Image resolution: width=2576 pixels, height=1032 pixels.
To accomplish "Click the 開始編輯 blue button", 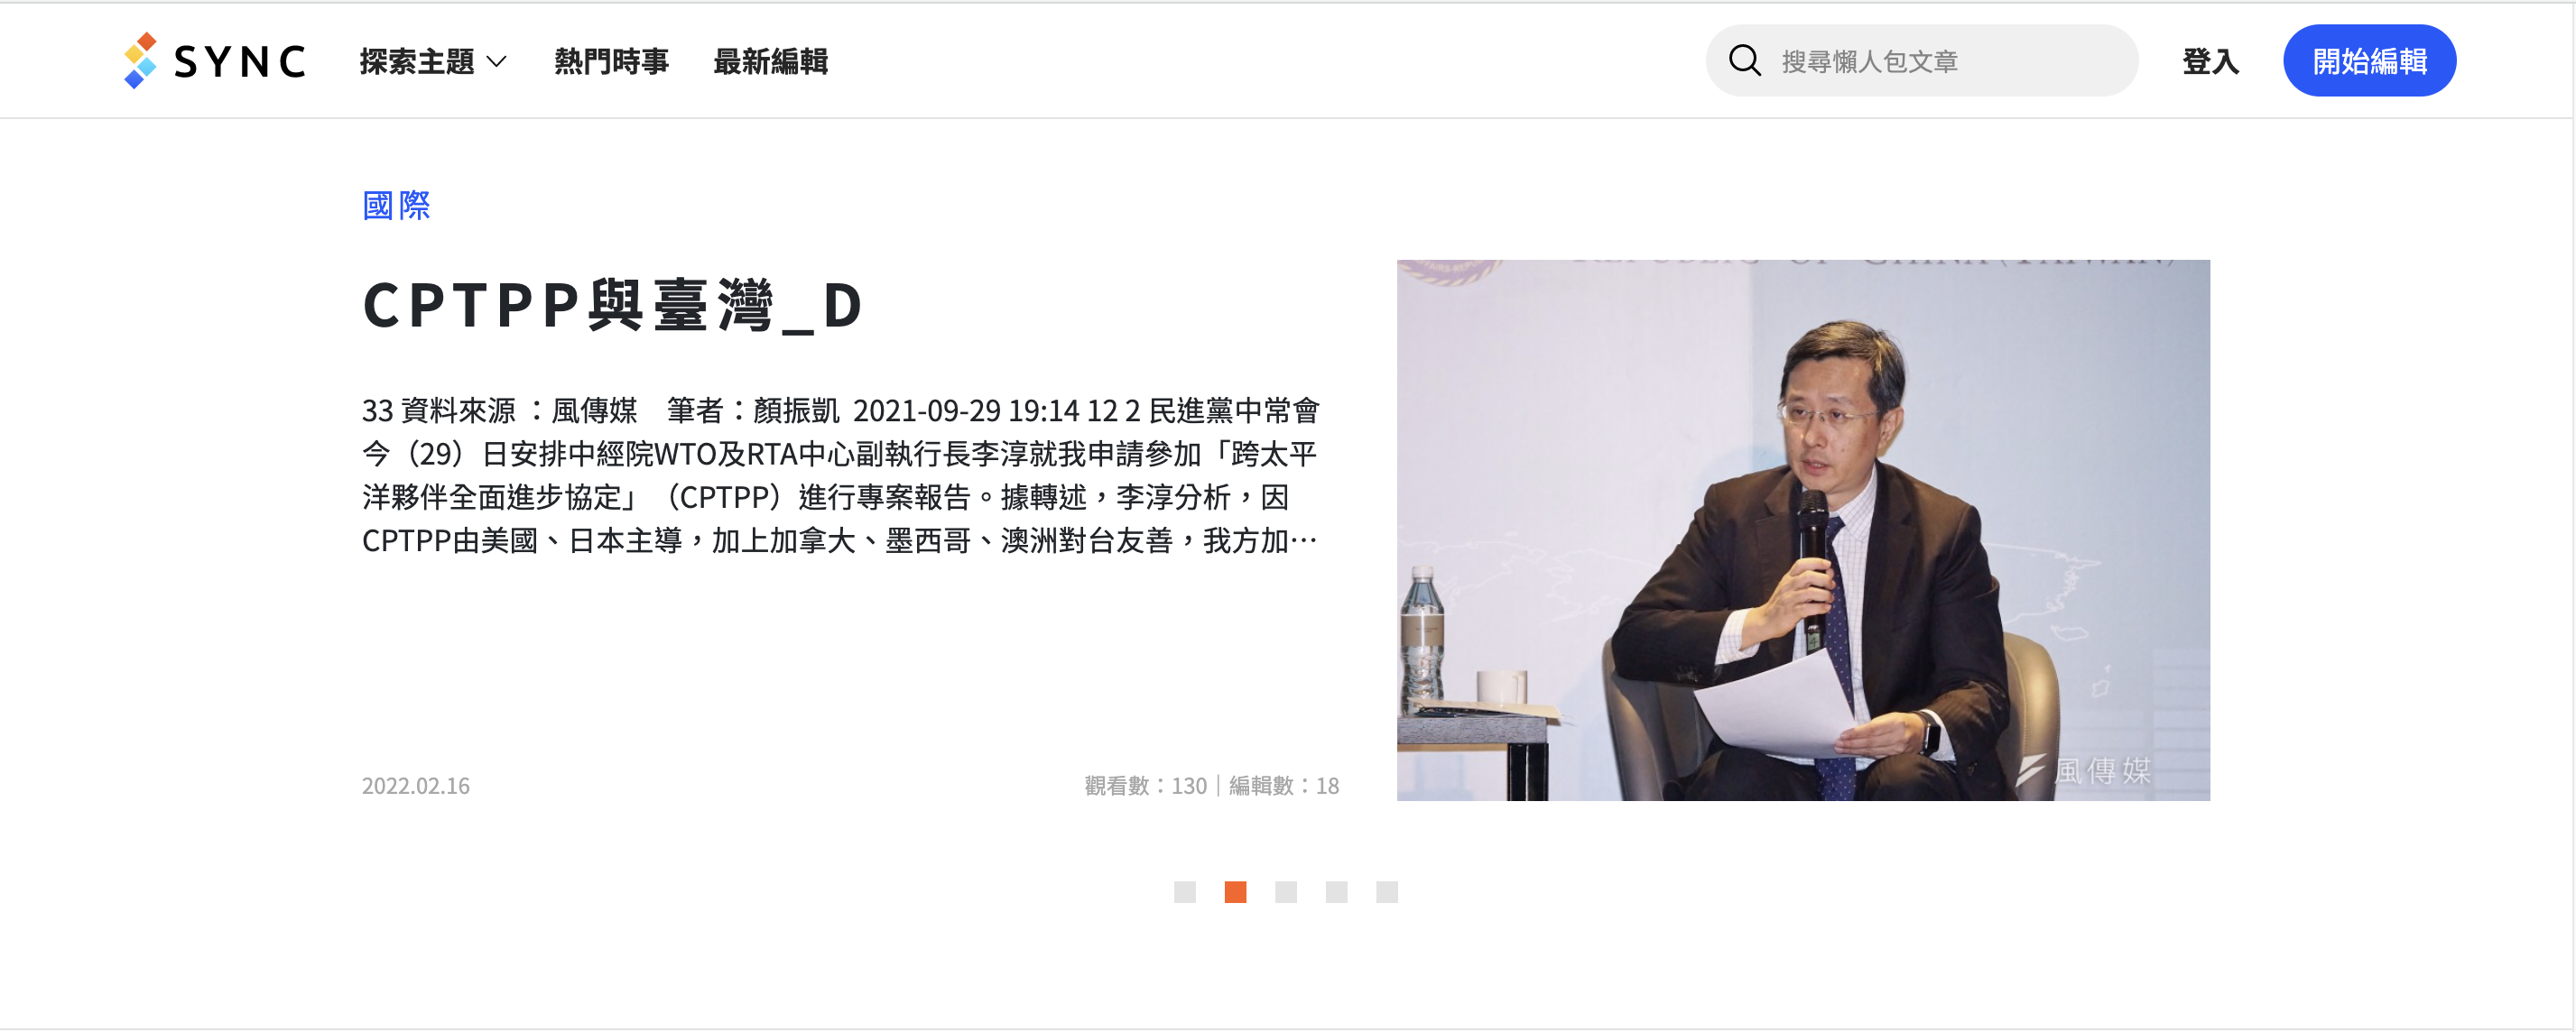I will tap(2369, 61).
